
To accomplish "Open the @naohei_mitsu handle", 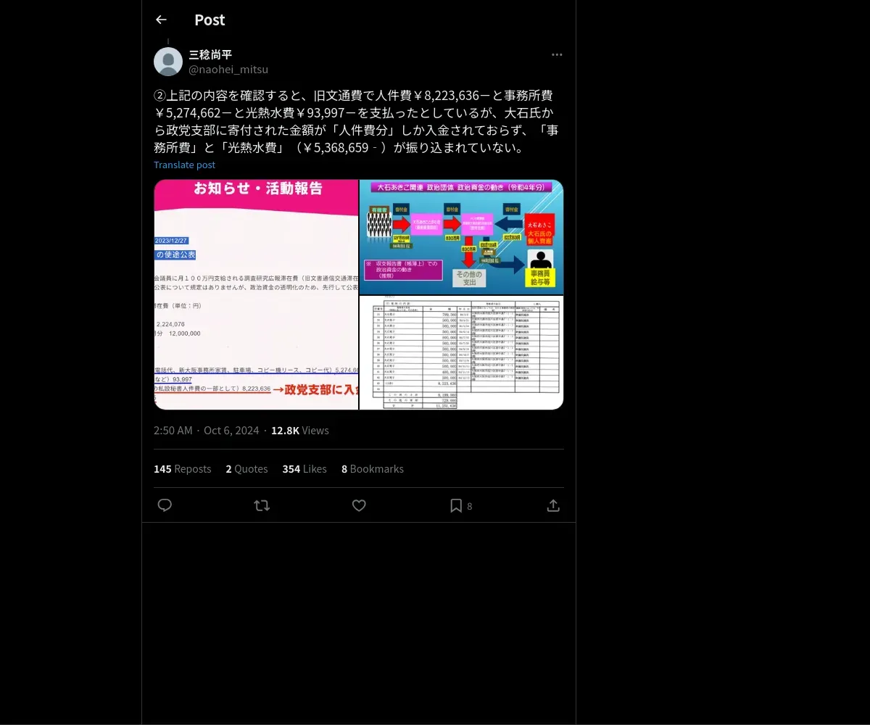I will pos(228,70).
